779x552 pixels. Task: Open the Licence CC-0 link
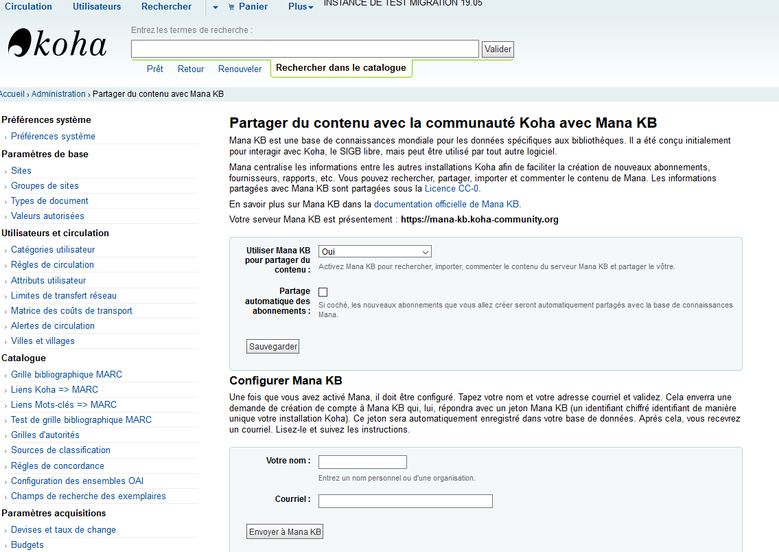pos(452,189)
